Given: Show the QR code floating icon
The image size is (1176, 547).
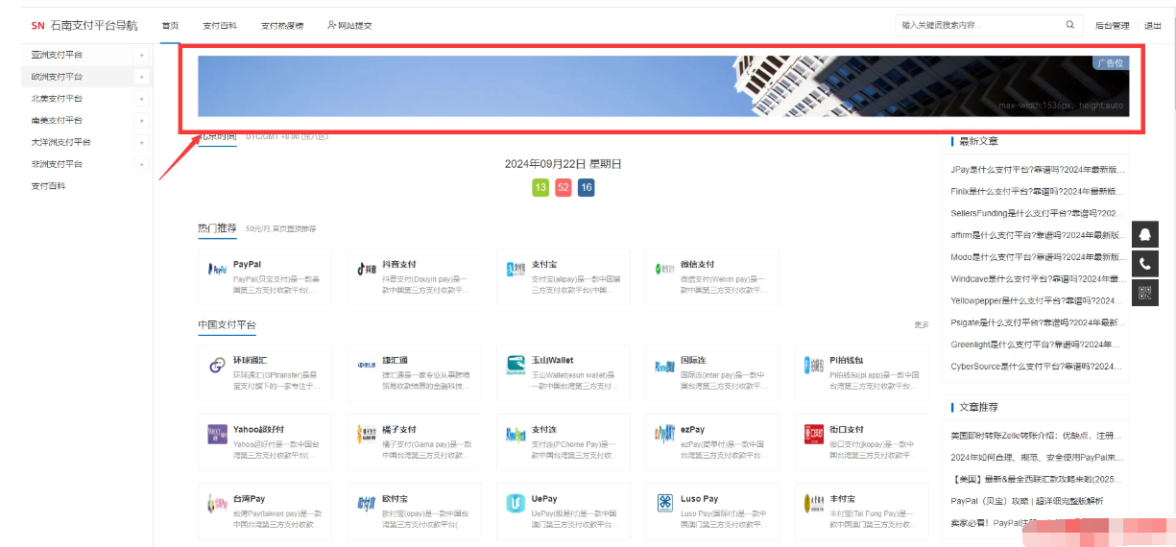Looking at the screenshot, I should pyautogui.click(x=1144, y=293).
